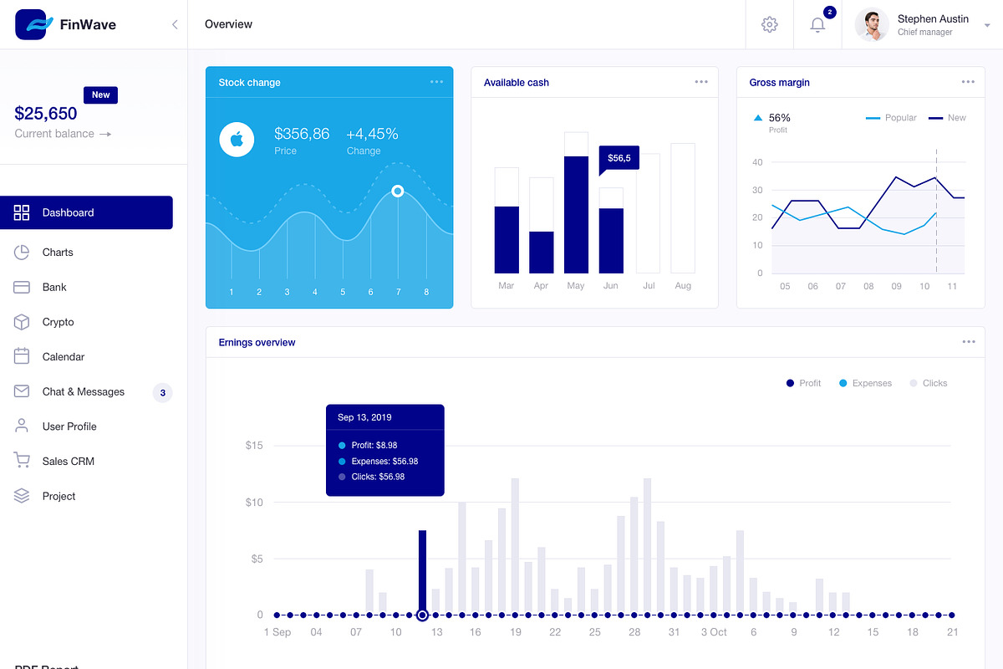Follow the Current balance arrow link
Image resolution: width=1003 pixels, height=669 pixels.
[104, 134]
